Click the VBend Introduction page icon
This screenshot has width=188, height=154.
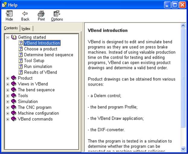[21, 43]
